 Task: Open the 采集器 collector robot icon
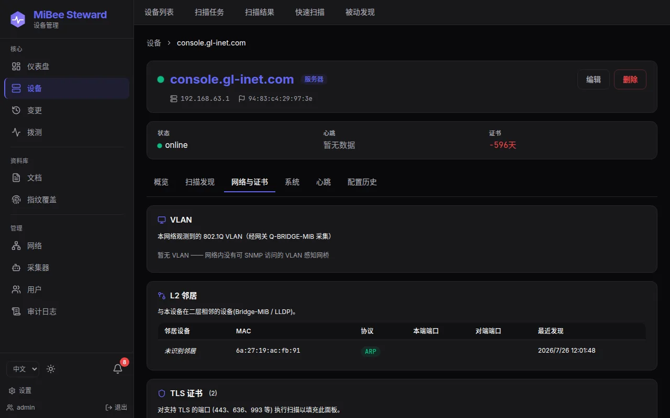point(16,268)
